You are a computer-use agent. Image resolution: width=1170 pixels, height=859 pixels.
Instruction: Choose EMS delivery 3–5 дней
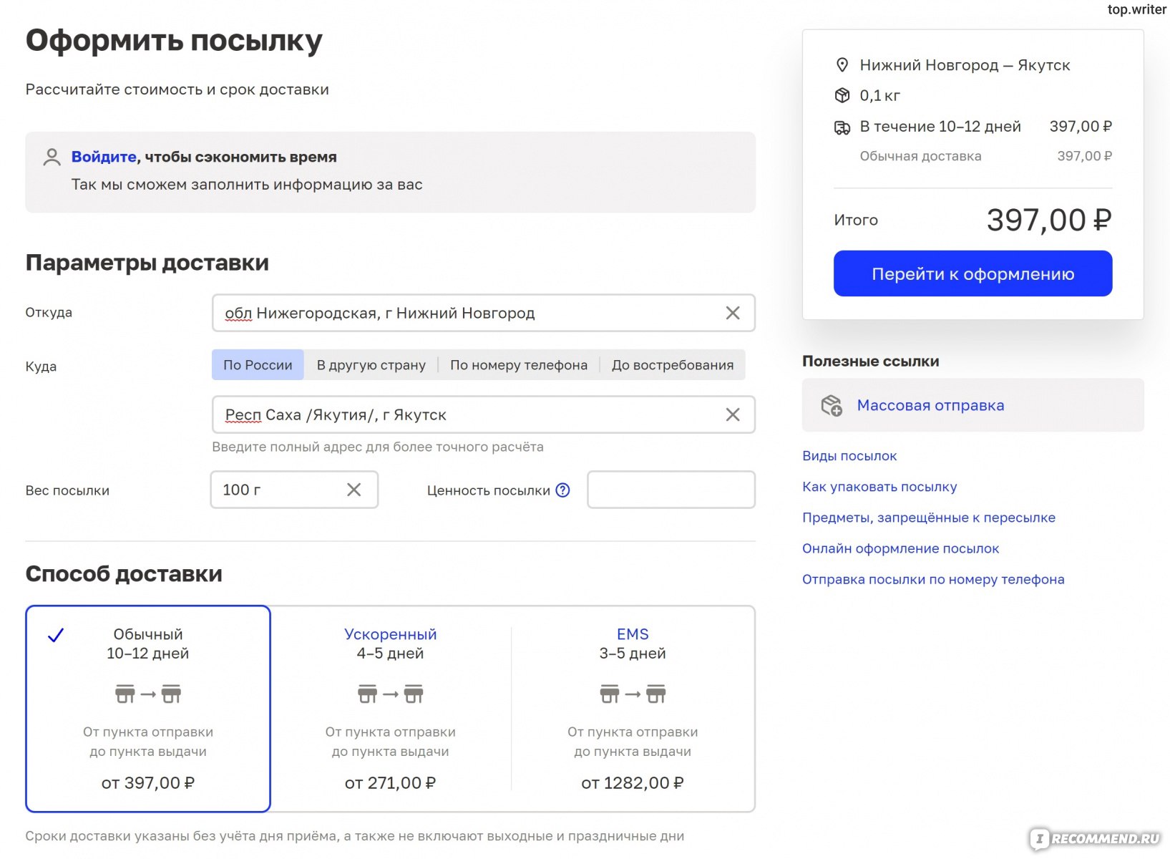pos(633,709)
